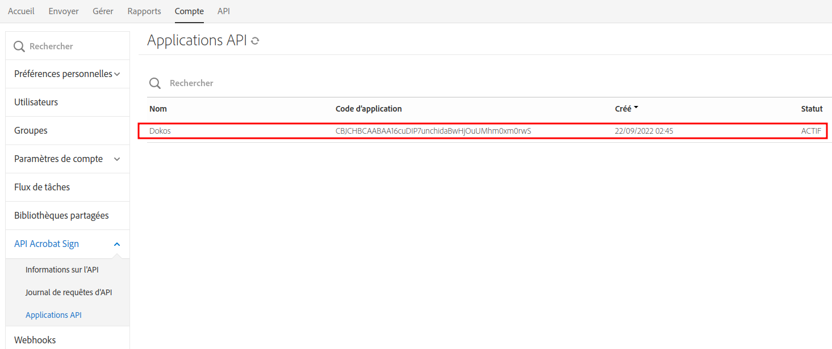Open the Groupes section
This screenshot has width=832, height=349.
31,130
